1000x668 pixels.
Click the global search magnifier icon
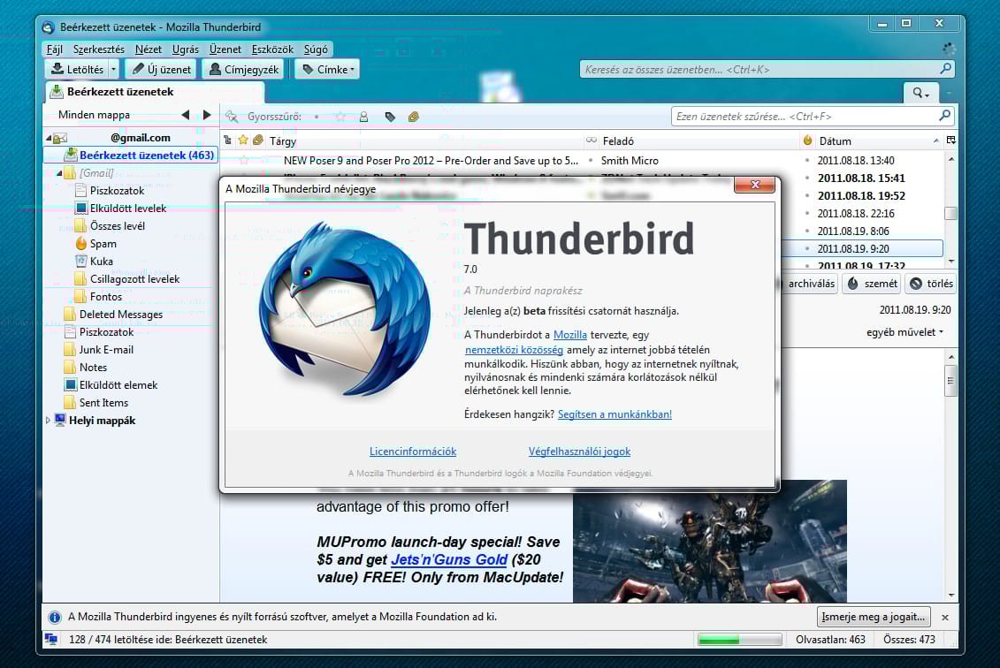coord(946,69)
